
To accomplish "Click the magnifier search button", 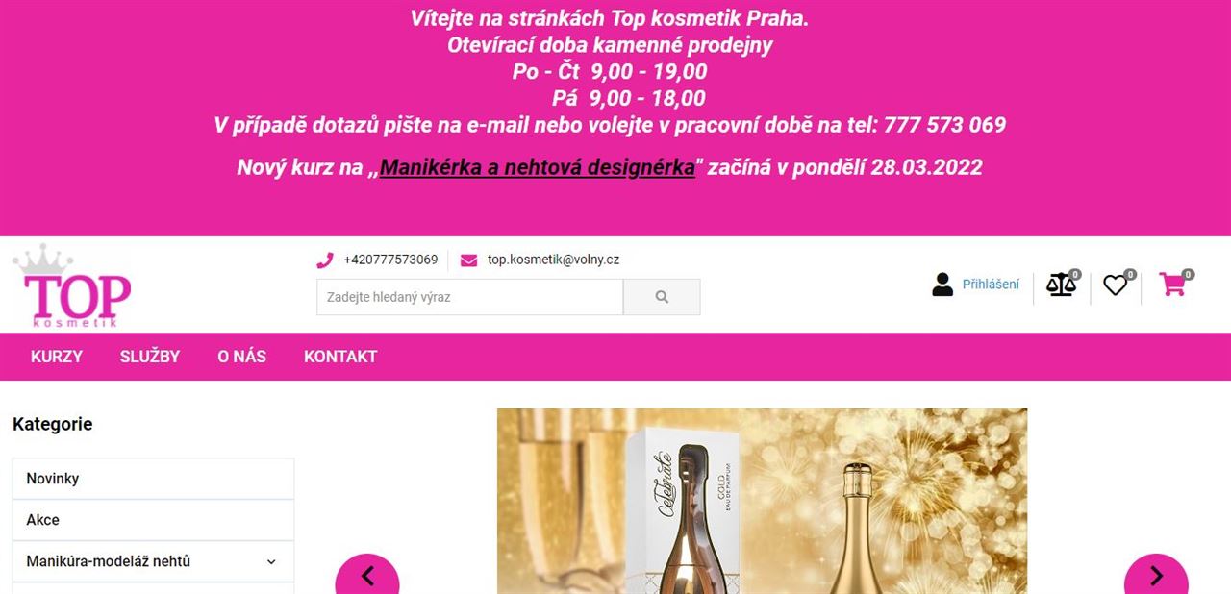I will (x=662, y=297).
